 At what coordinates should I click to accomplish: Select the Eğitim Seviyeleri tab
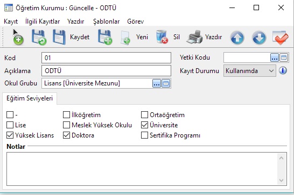click(x=30, y=98)
